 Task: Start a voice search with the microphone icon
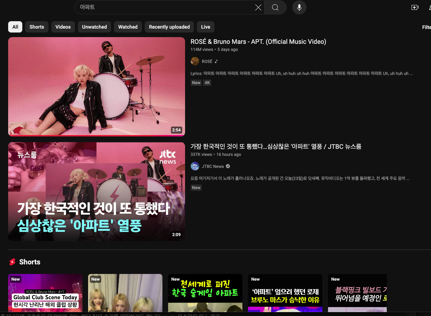coord(299,7)
